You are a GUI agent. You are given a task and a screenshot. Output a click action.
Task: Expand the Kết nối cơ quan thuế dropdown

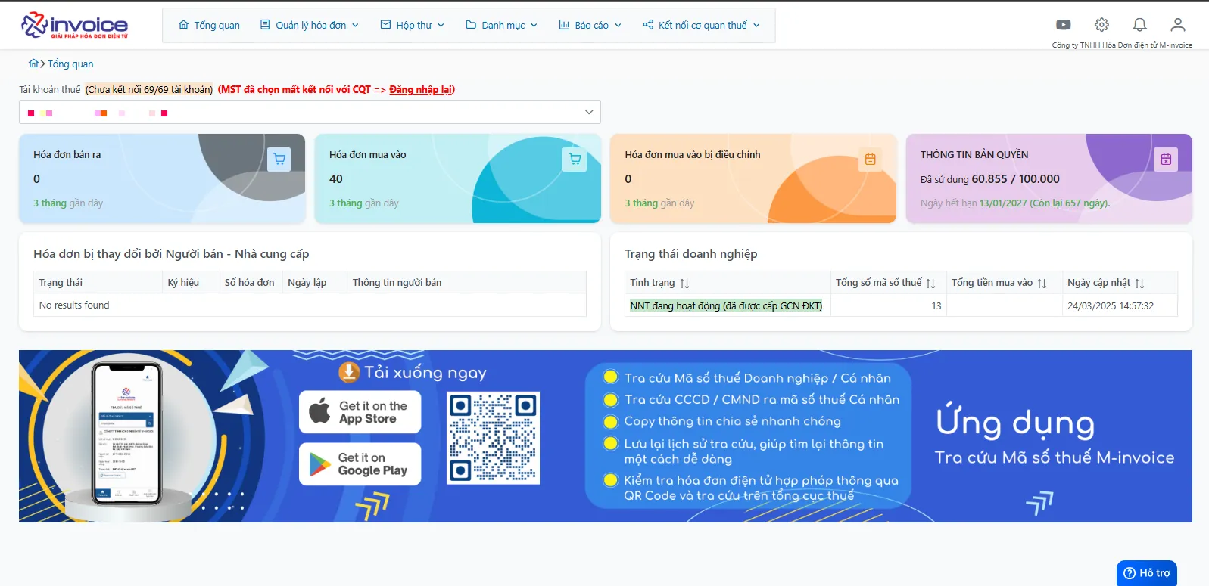(x=701, y=25)
